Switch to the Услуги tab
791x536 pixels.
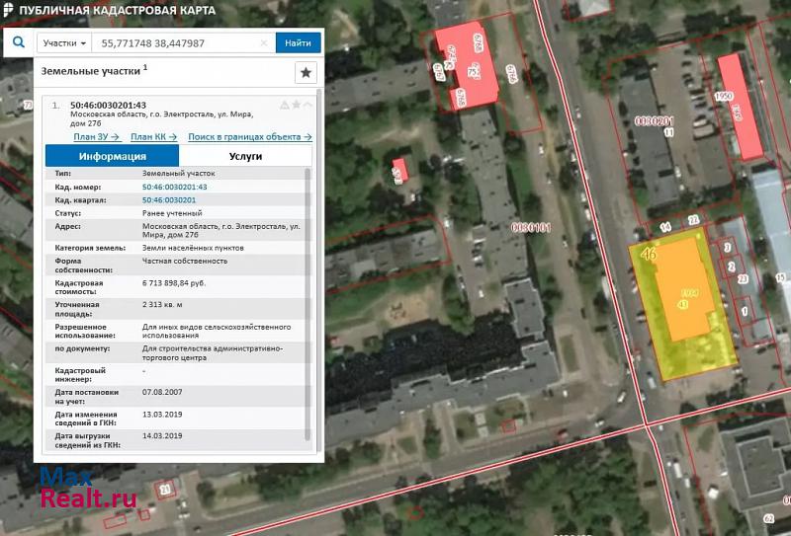point(245,156)
